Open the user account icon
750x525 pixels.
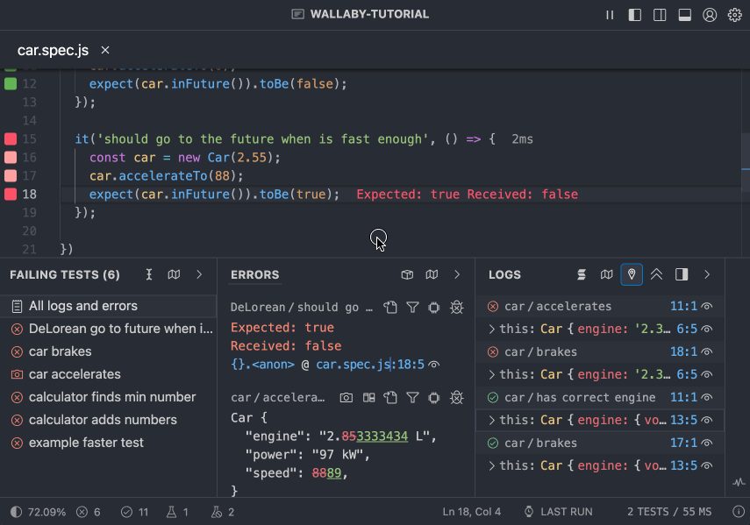click(x=710, y=15)
